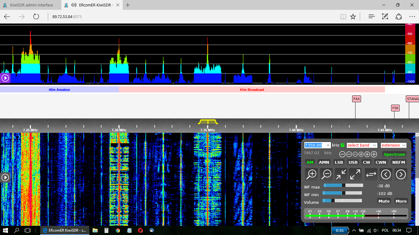Click the band toggle double-arrow icon
The image size is (419, 235).
coord(371,174)
